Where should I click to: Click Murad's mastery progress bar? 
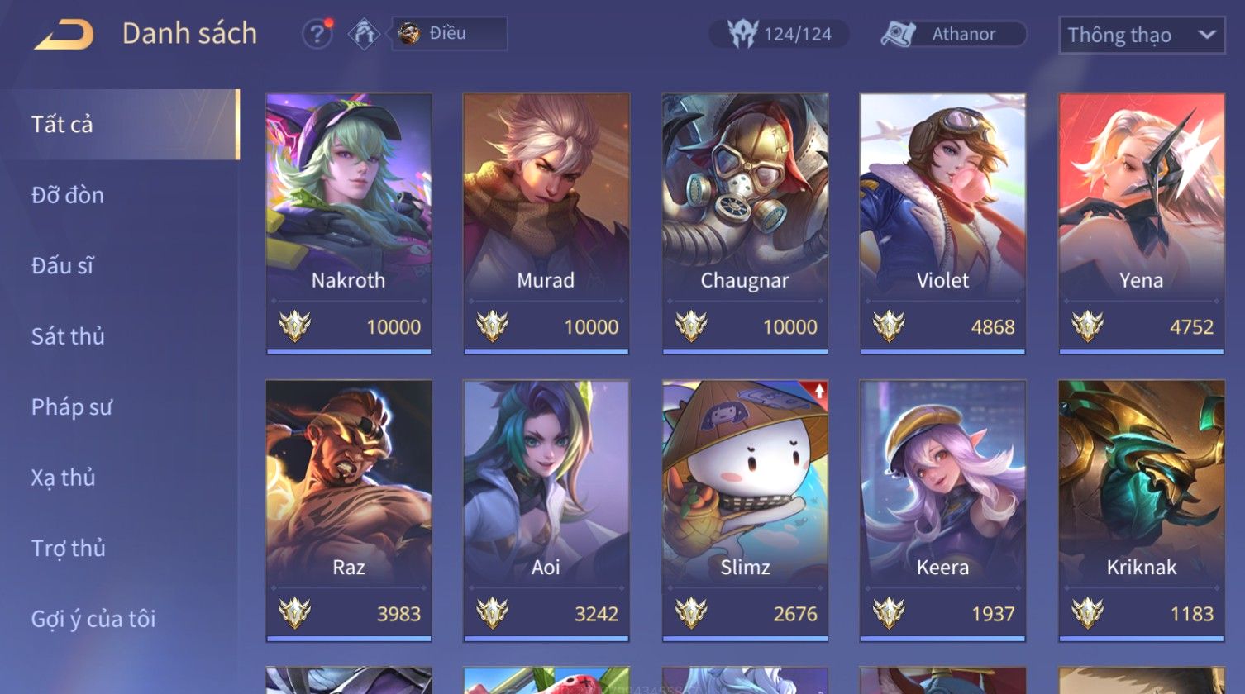point(546,351)
